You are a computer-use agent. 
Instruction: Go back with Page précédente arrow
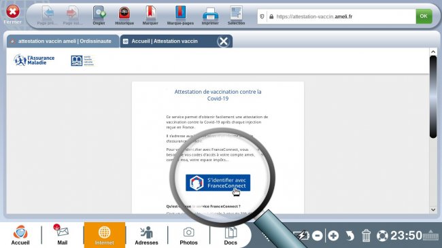click(x=48, y=16)
